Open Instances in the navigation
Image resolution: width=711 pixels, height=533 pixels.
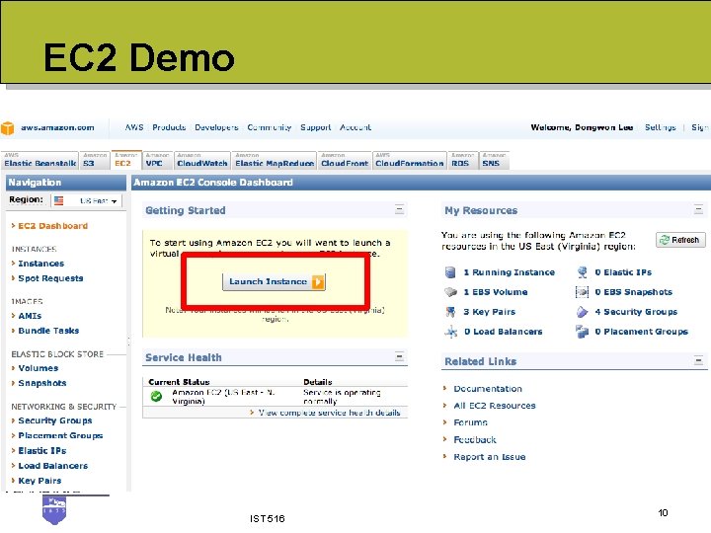pyautogui.click(x=41, y=264)
